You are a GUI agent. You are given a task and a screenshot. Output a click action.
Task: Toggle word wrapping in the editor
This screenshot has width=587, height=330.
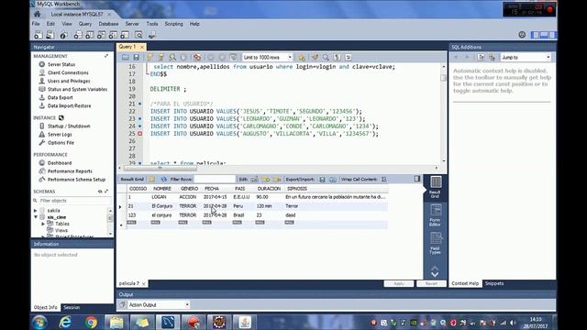coord(349,57)
